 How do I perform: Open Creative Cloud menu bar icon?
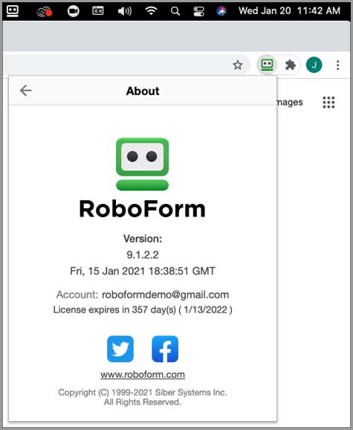(45, 11)
